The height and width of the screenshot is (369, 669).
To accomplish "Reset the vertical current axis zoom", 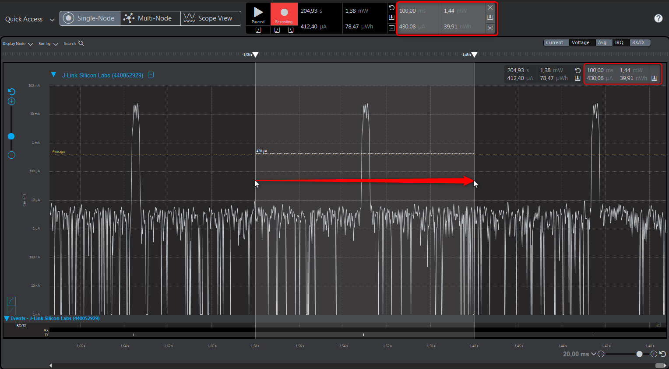I will [x=11, y=92].
